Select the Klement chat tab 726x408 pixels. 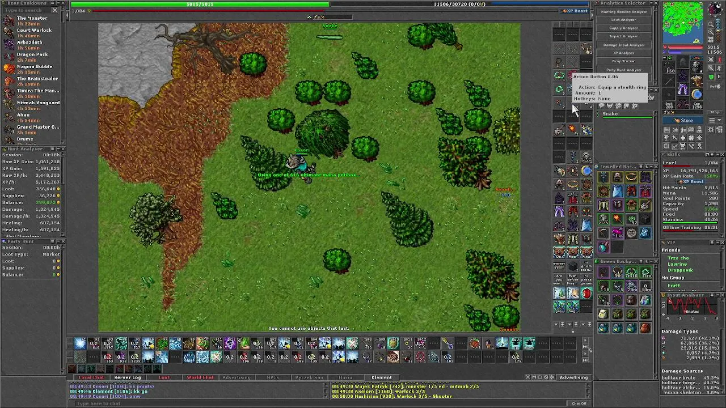tap(382, 377)
